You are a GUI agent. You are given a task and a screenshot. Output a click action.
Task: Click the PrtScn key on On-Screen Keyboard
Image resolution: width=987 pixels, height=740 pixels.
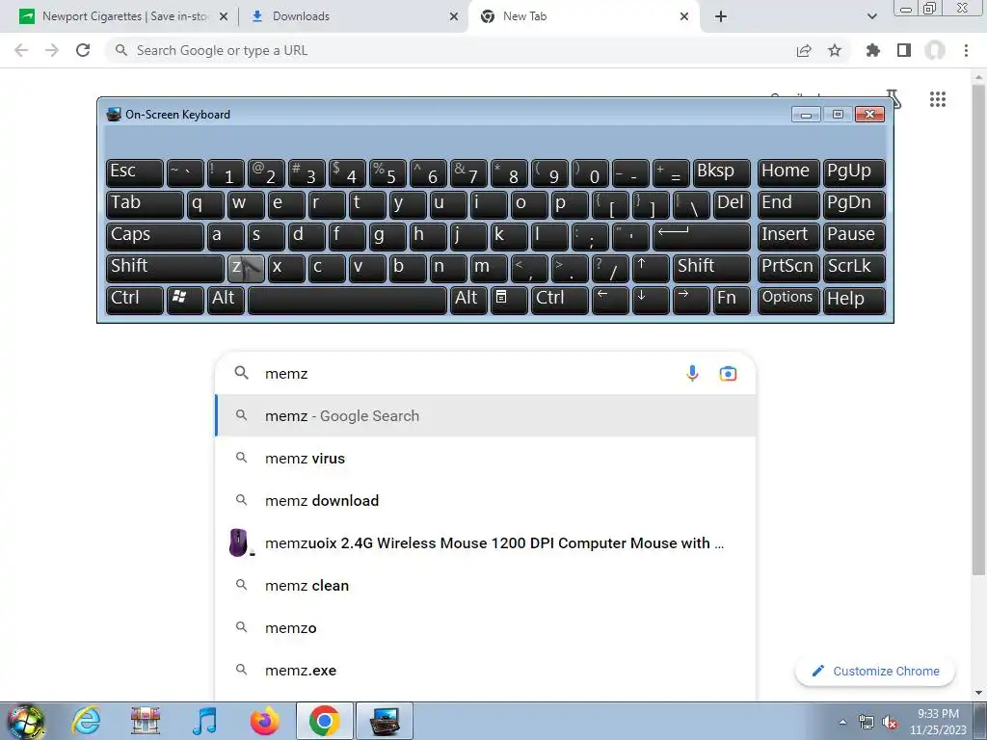point(788,268)
